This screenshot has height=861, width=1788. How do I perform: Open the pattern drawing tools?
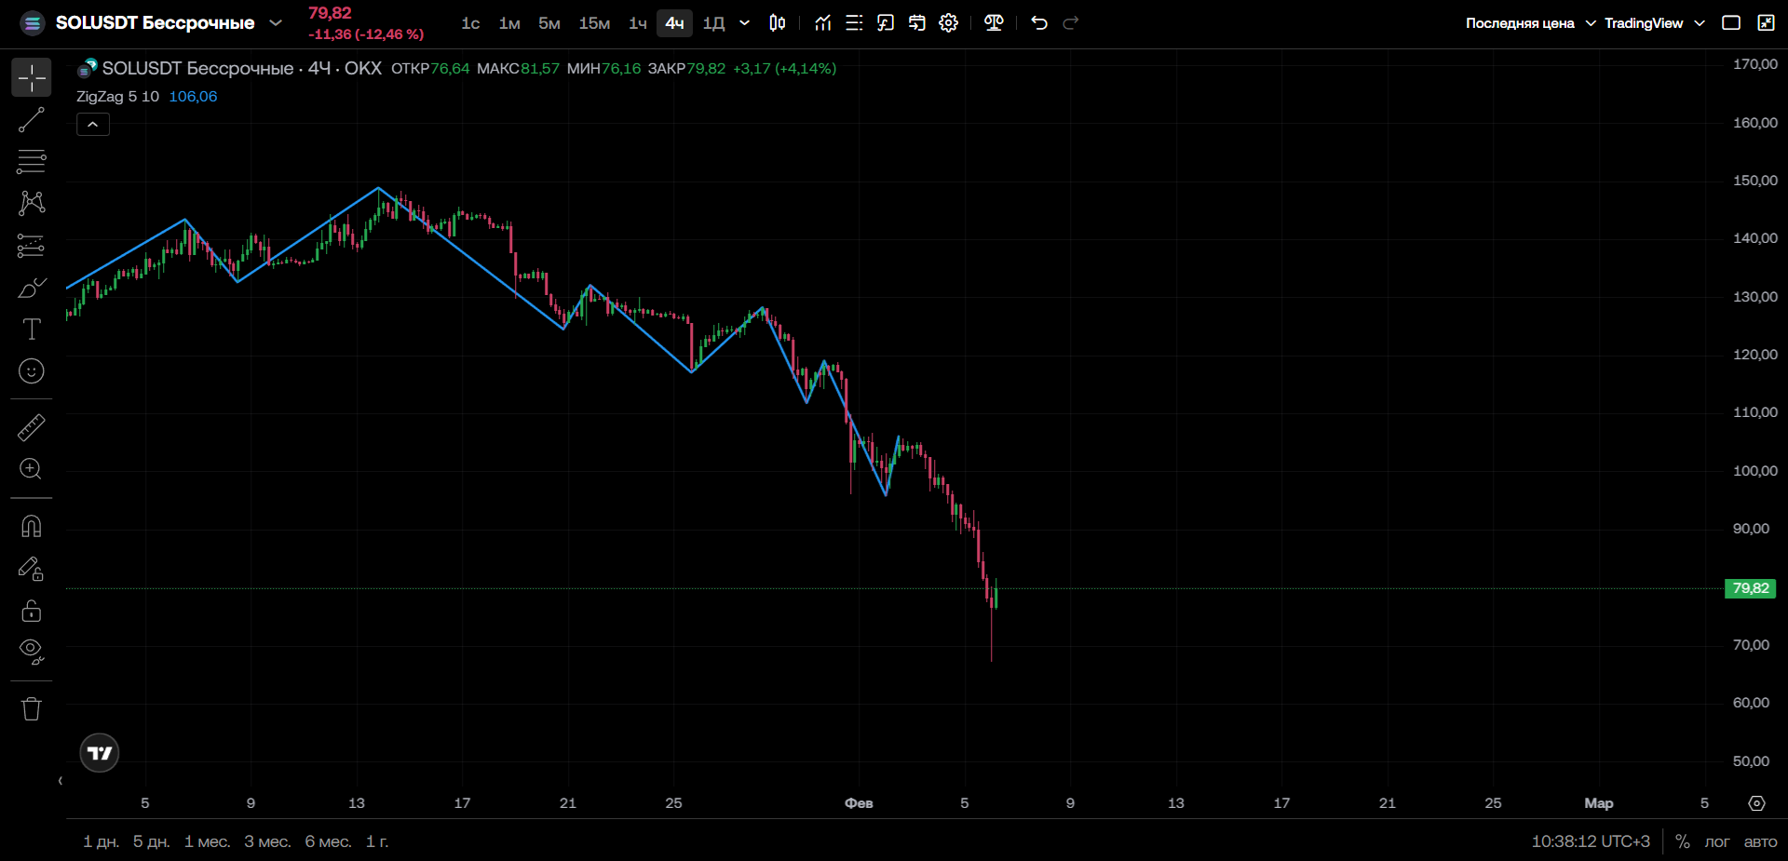coord(32,203)
